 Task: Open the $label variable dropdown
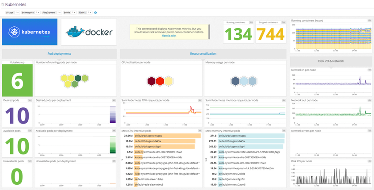90,12
